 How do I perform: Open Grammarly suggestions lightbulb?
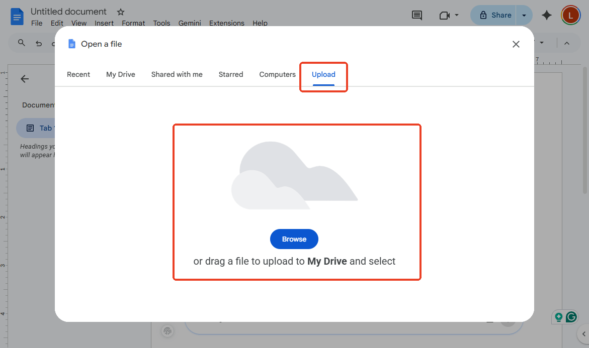[558, 317]
